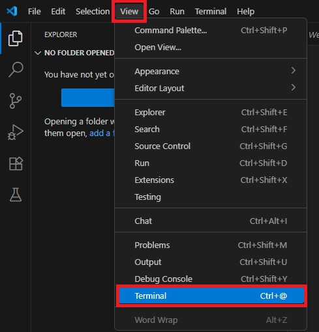
Task: Click the blue open folder button
Action: coord(87,98)
